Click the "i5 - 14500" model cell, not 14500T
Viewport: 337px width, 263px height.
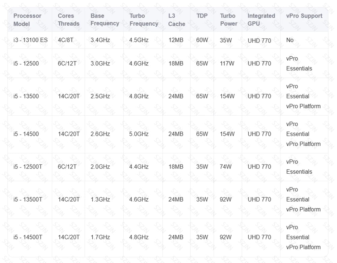(x=26, y=134)
